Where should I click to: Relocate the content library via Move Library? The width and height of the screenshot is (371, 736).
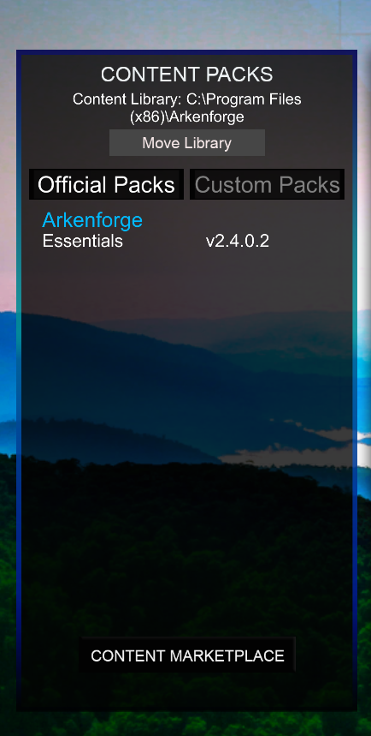[187, 143]
